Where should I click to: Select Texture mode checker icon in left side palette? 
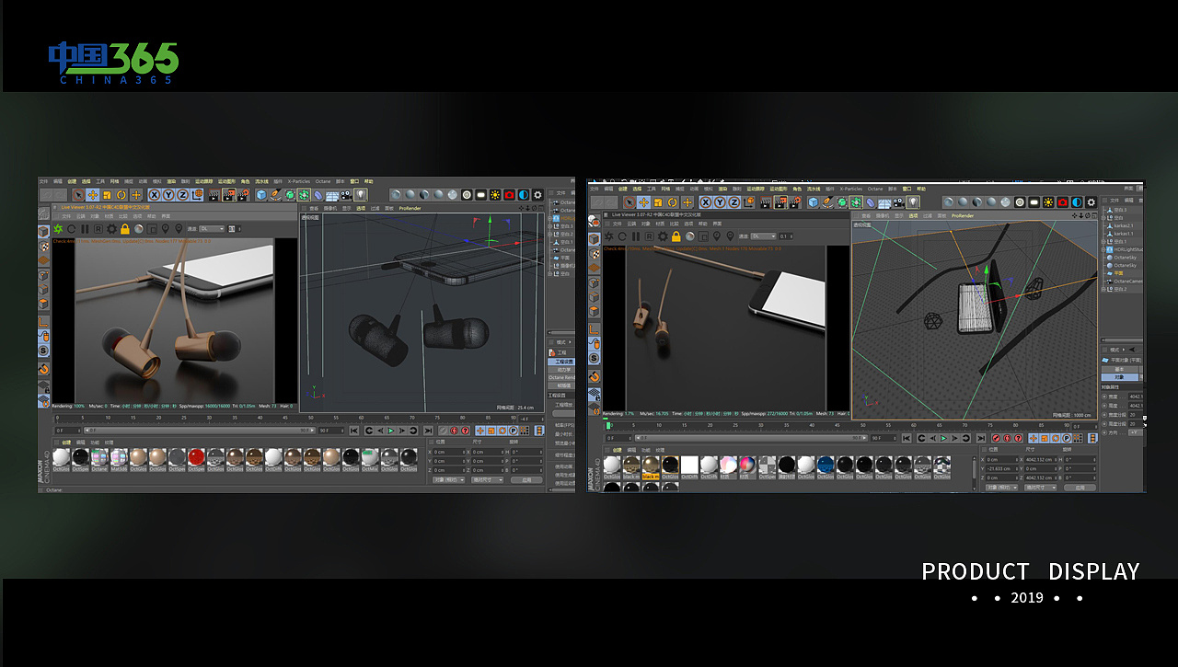pyautogui.click(x=44, y=246)
